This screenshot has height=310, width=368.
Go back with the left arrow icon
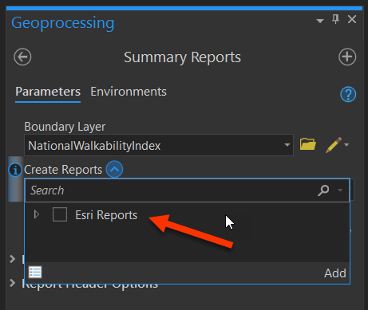pos(22,57)
